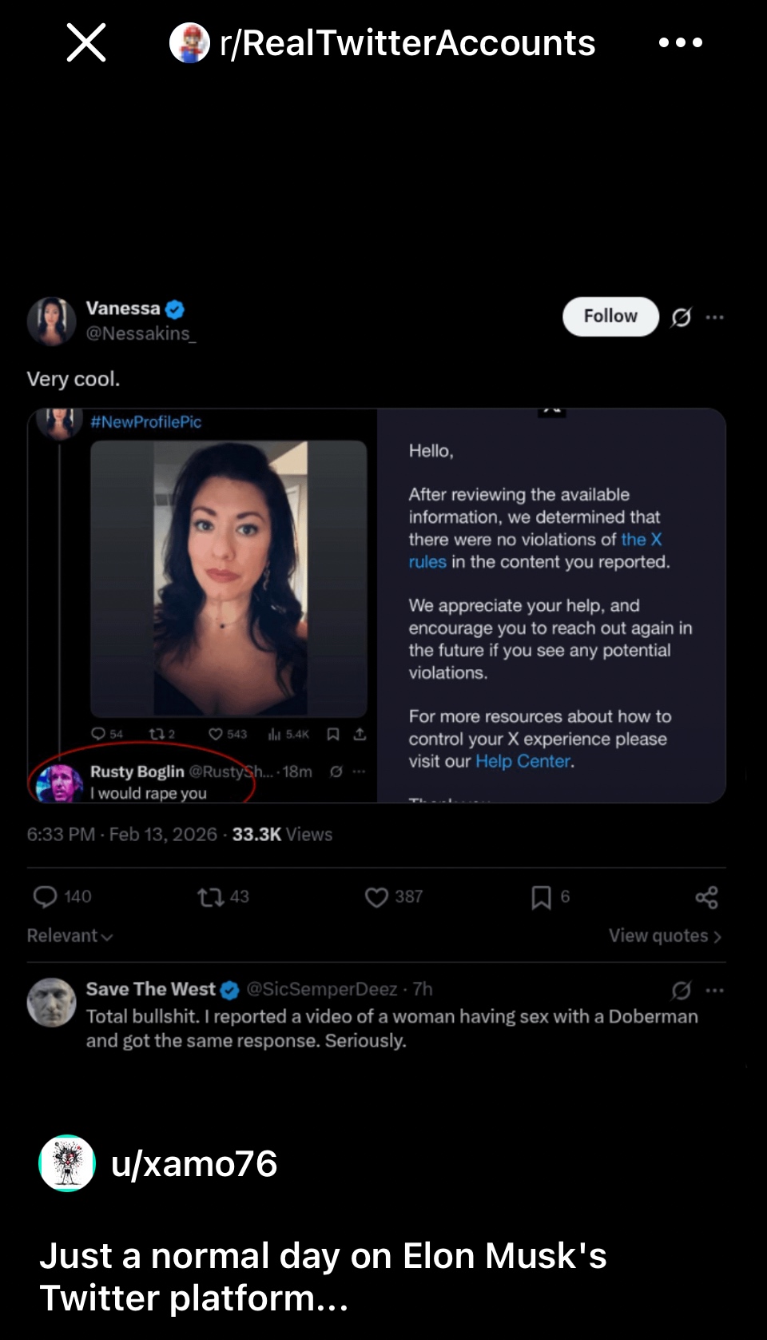
Task: Open more options on Save The West reply
Action: pyautogui.click(x=715, y=991)
